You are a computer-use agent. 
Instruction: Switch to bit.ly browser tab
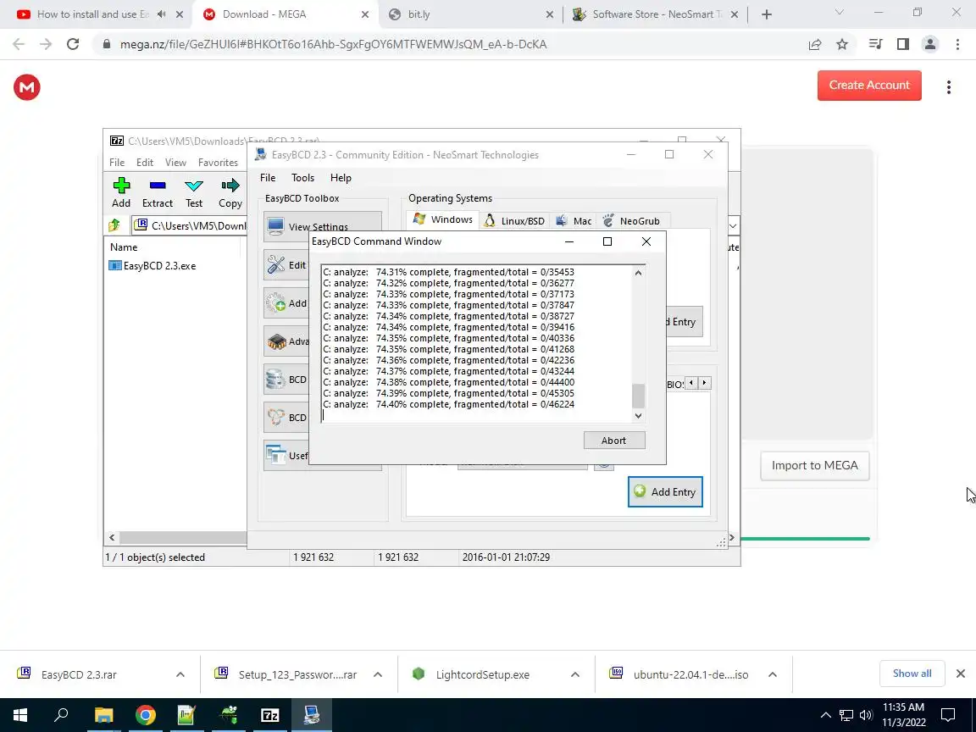tap(470, 14)
